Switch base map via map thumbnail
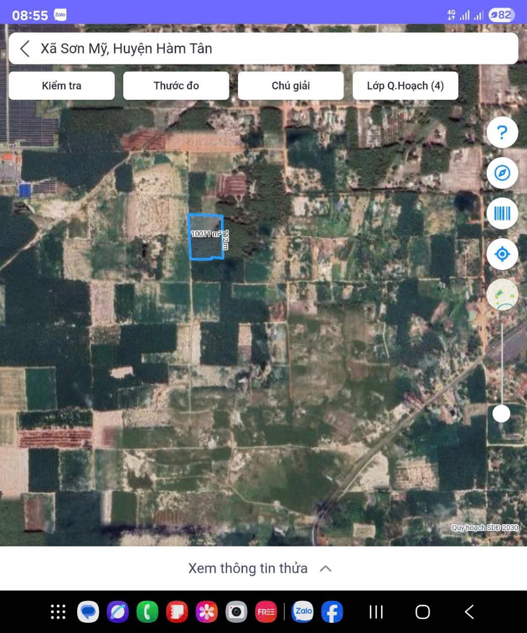The image size is (527, 633). pos(502,295)
